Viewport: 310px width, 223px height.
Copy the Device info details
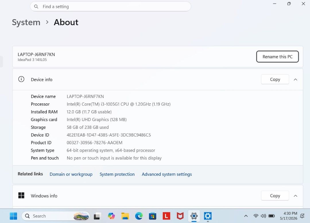(275, 79)
